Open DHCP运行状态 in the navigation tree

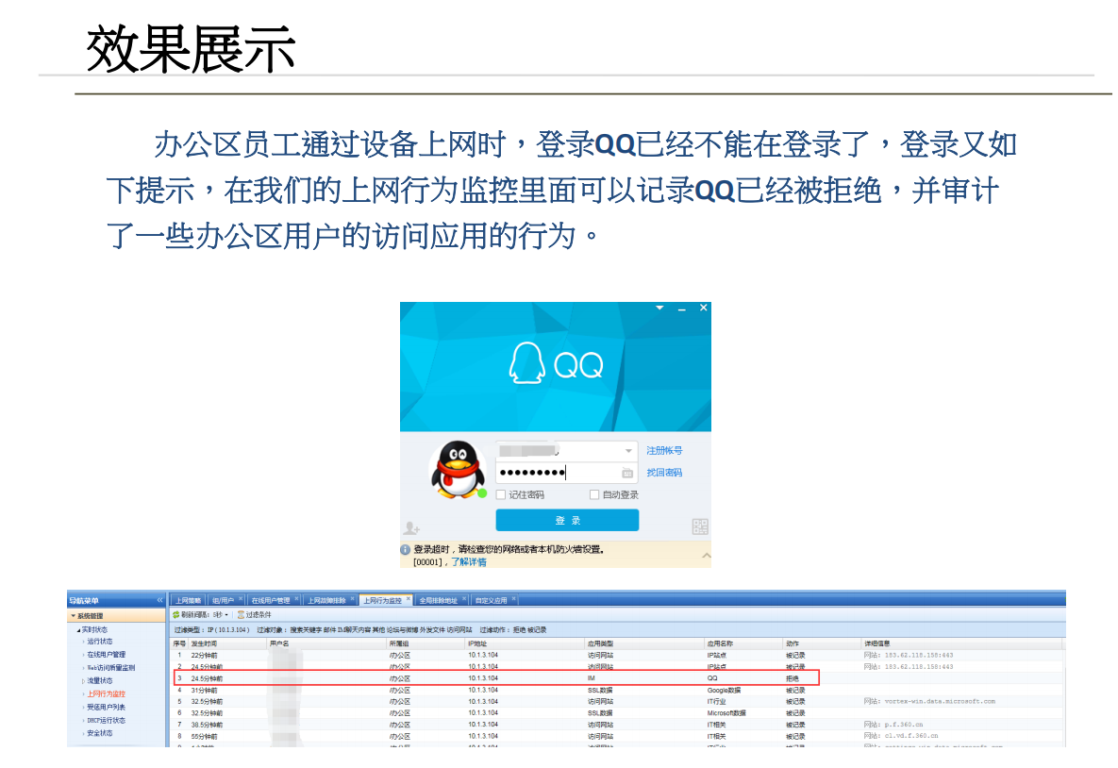click(107, 720)
